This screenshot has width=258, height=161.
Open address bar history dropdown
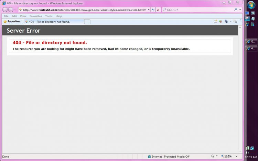coord(149,10)
